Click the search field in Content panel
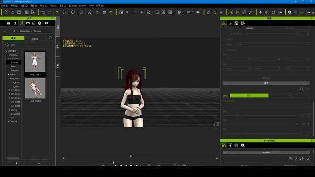Image resolution: width=315 pixels, height=177 pixels. pyautogui.click(x=28, y=45)
